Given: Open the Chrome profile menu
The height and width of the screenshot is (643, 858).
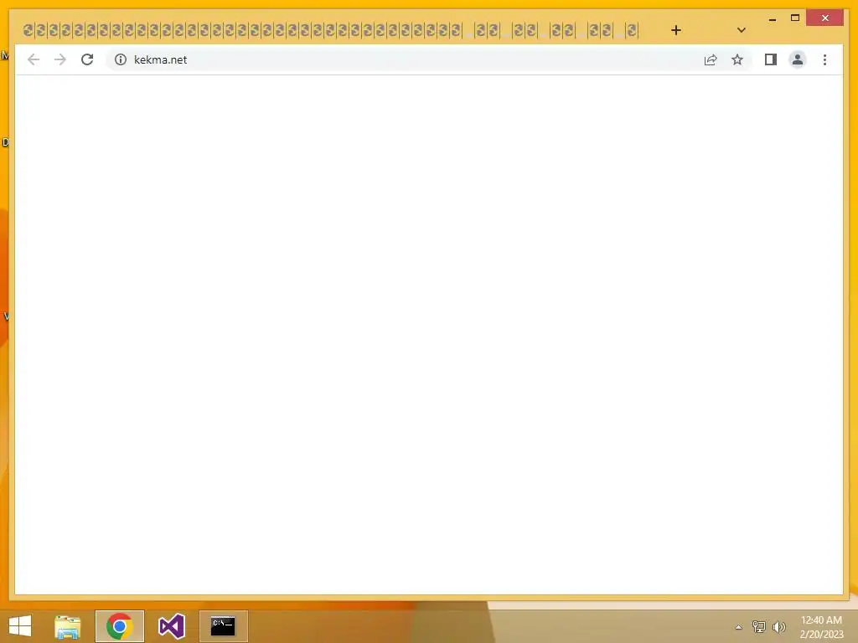Looking at the screenshot, I should 798,59.
